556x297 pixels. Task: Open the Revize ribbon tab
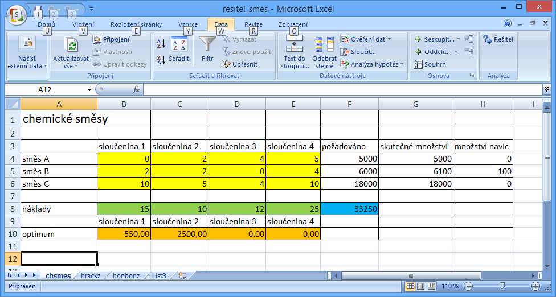[x=254, y=24]
